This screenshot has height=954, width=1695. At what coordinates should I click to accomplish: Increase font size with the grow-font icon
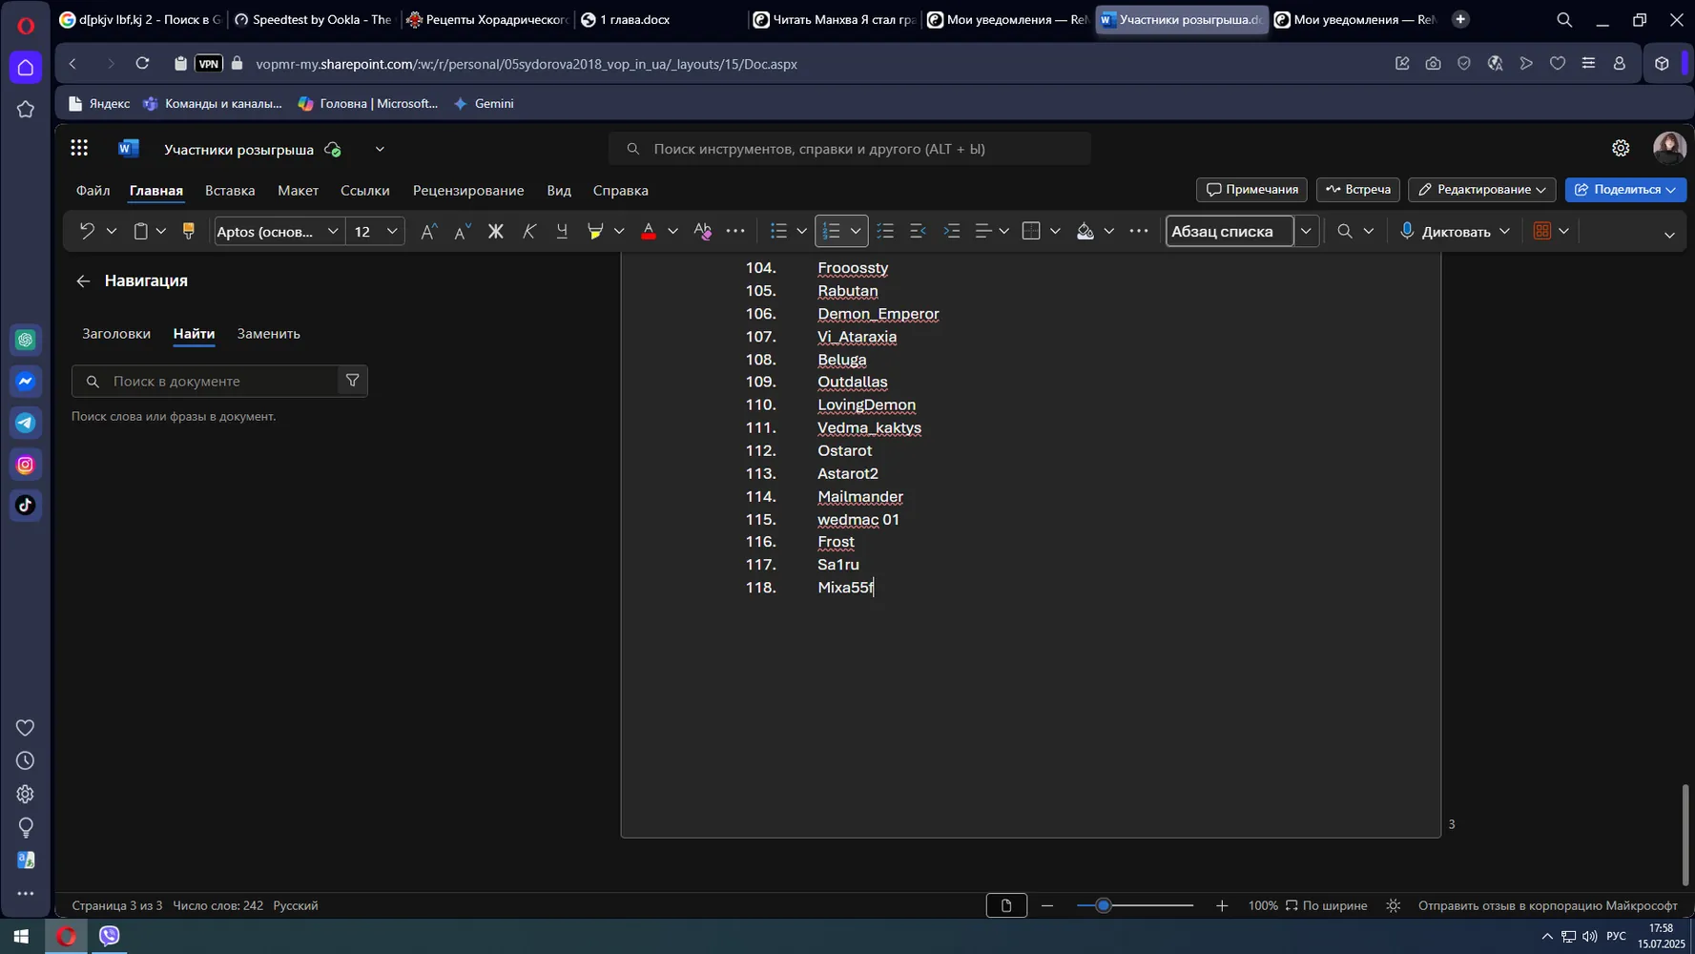428,231
